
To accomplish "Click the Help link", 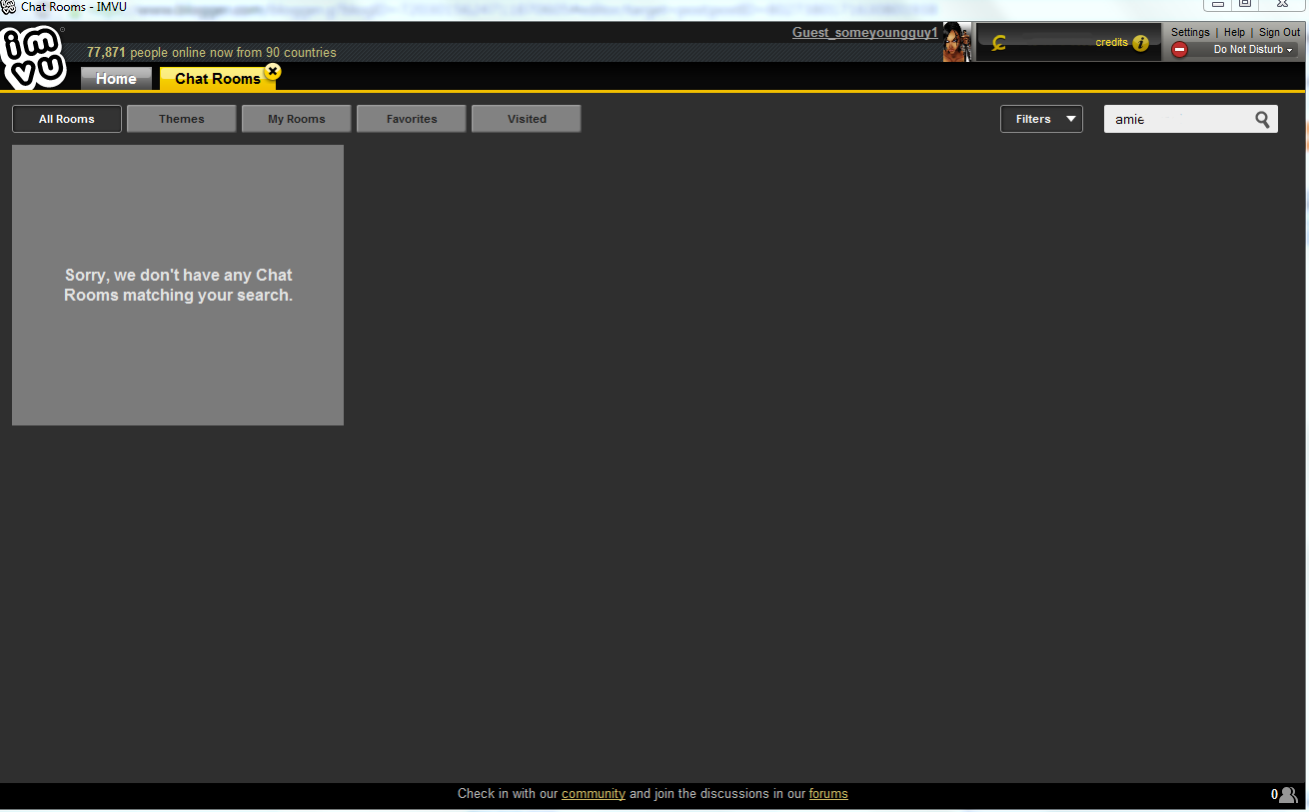I will (1235, 32).
